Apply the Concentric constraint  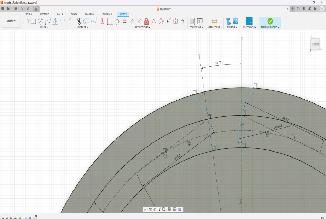pos(161,21)
